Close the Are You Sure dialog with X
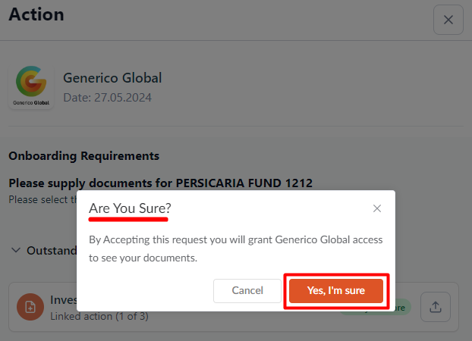This screenshot has height=341, width=472. tap(377, 208)
